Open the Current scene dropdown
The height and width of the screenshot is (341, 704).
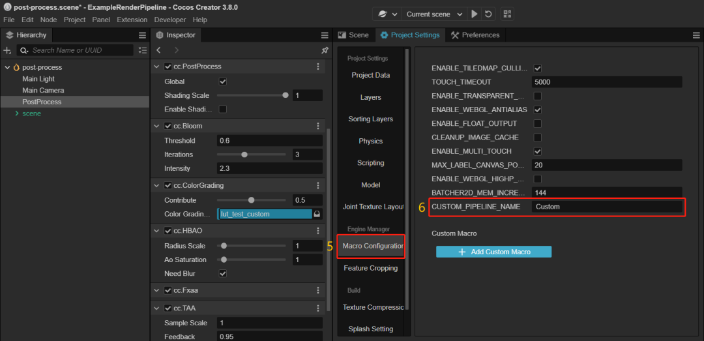(x=433, y=14)
